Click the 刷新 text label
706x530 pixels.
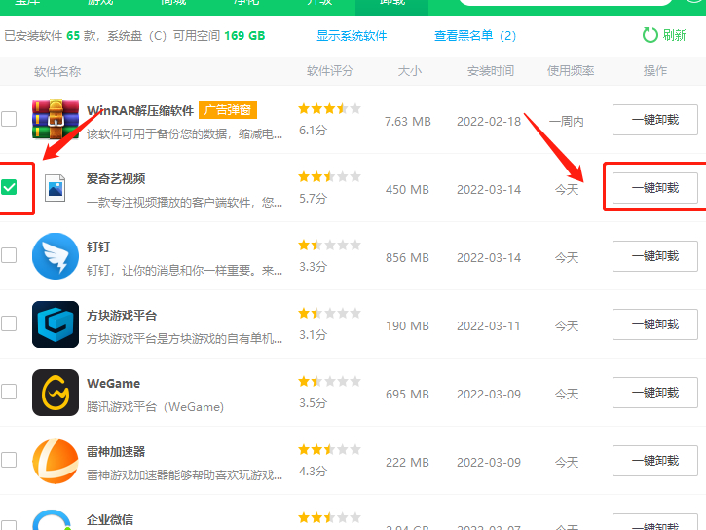674,35
